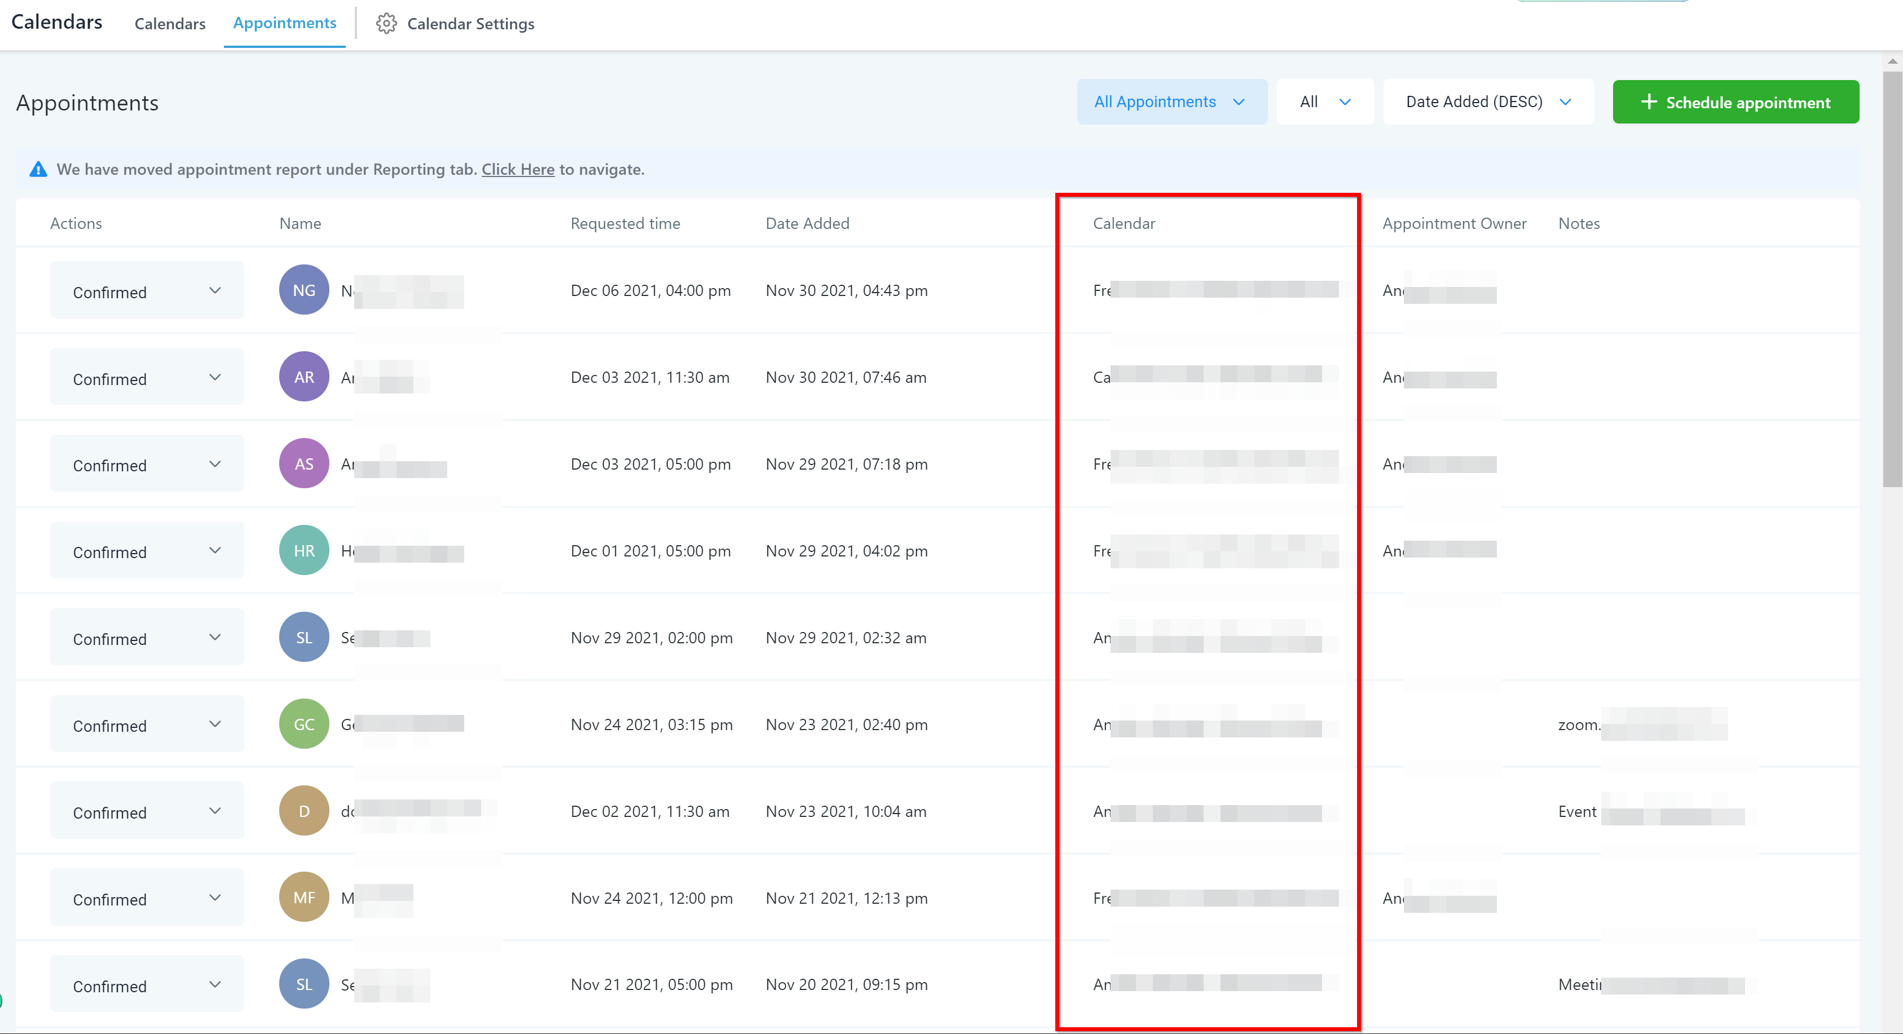Select the Appointments tab
Screen dimensions: 1903x1034
click(x=284, y=23)
